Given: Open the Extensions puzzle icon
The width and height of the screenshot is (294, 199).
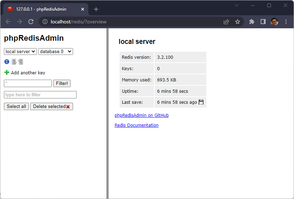Looking at the screenshot, I should click(x=252, y=22).
